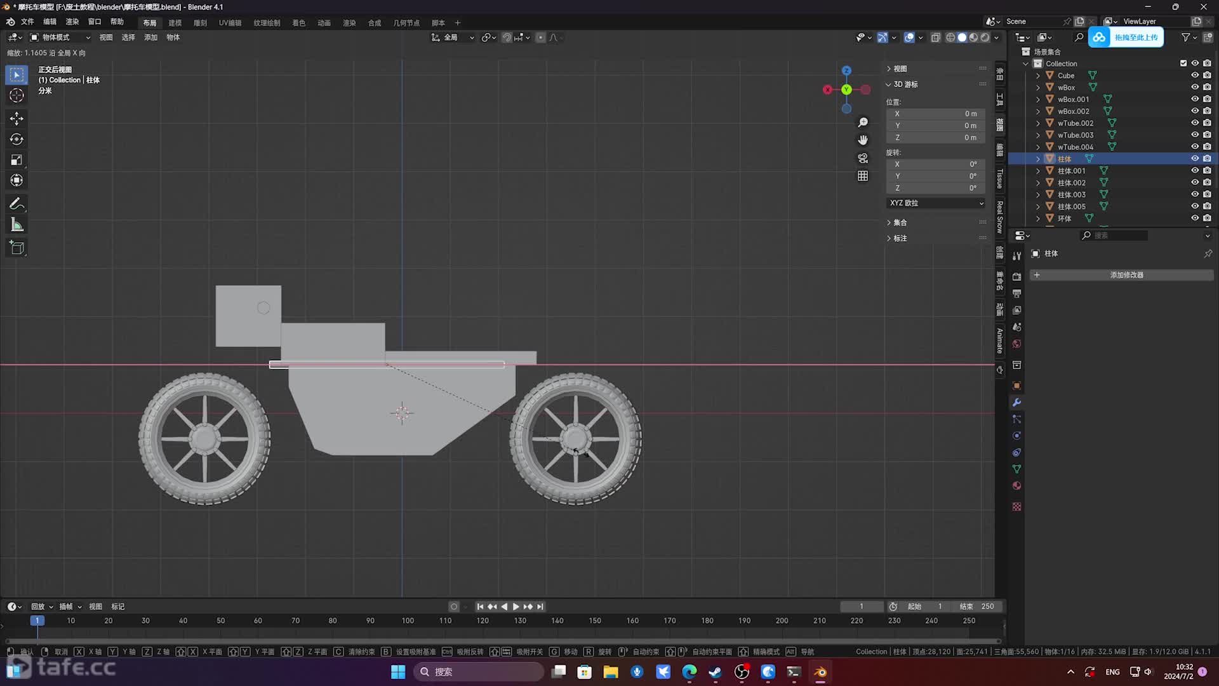The width and height of the screenshot is (1219, 686).
Task: Open the Modifiers wrench properties tab
Action: [1016, 403]
